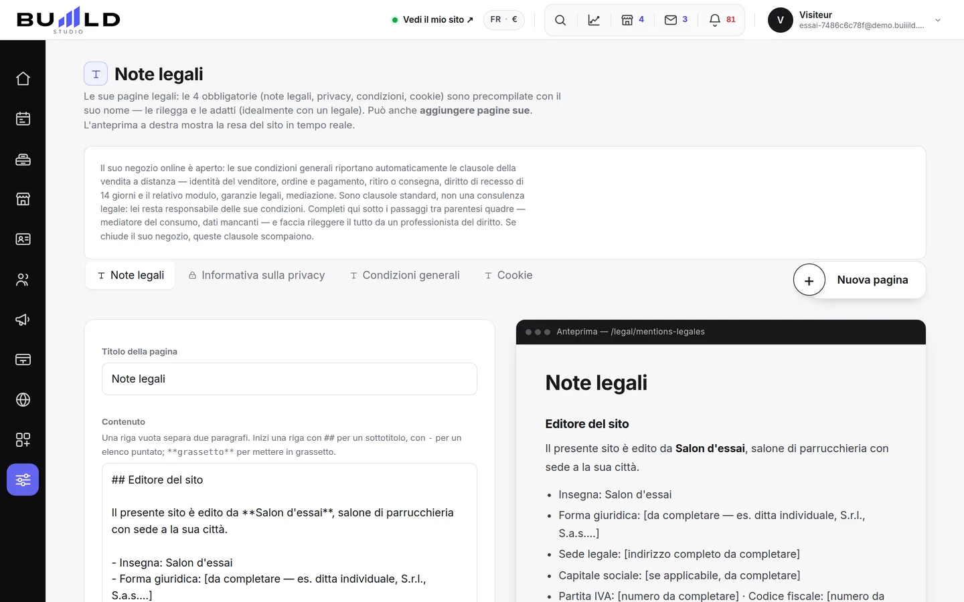The width and height of the screenshot is (964, 602).
Task: Click the Nuova pagina button
Action: [x=860, y=280]
